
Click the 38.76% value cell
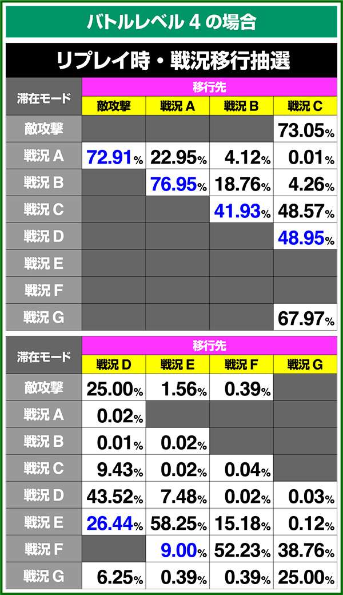(x=305, y=549)
